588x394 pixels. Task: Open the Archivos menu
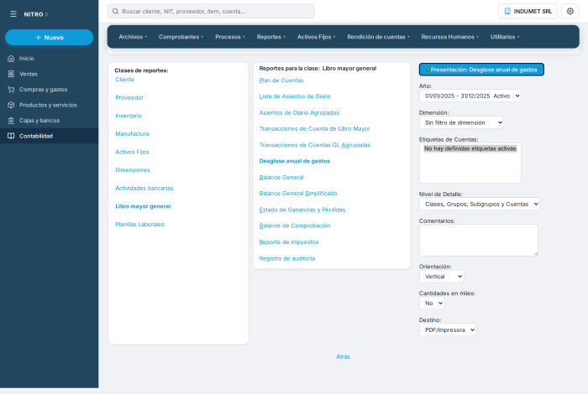(133, 37)
